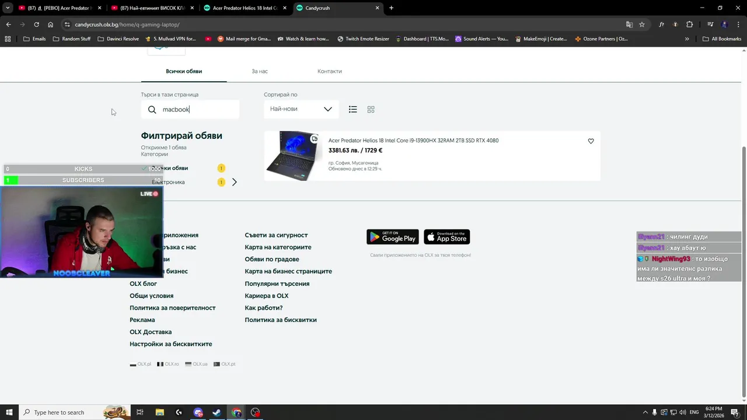Go to OLX.ua country site

[196, 364]
